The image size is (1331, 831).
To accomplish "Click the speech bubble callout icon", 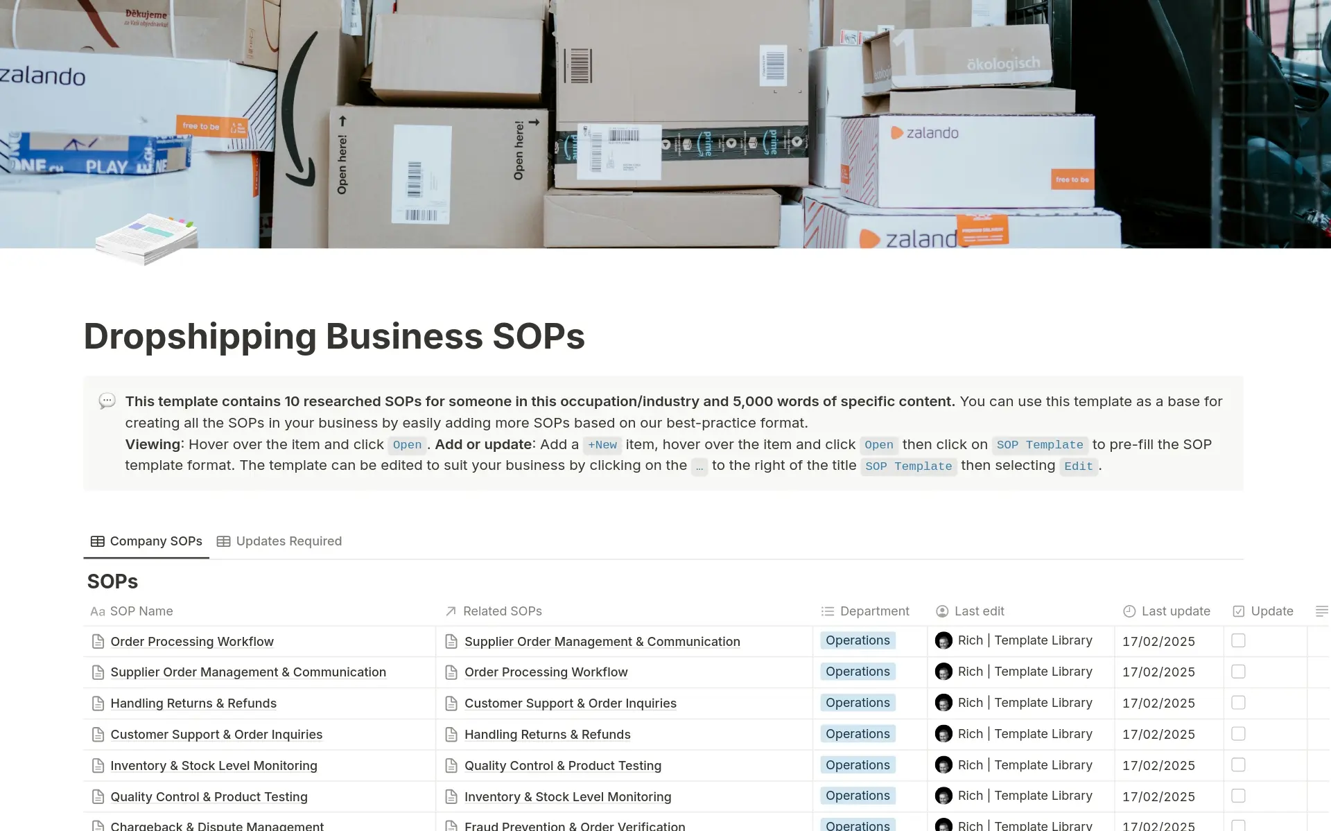I will click(x=107, y=401).
